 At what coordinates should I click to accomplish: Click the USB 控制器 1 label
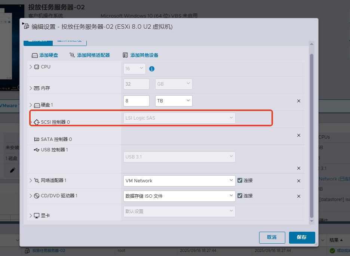(54, 150)
